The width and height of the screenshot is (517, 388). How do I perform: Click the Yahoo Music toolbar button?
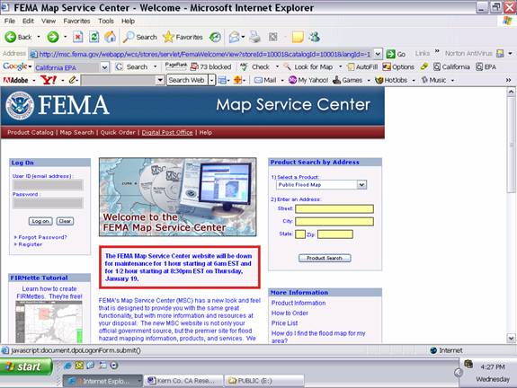[433, 80]
